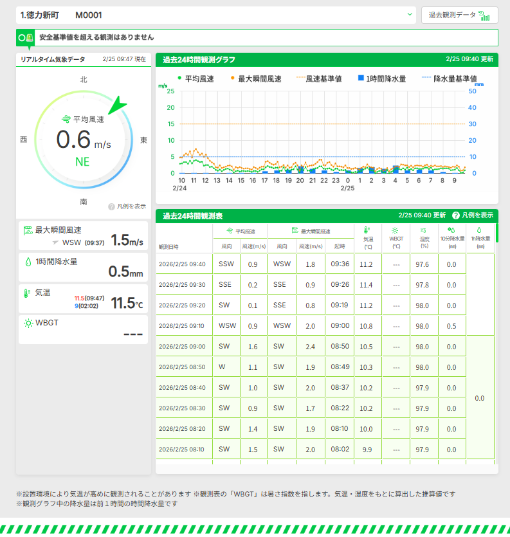Open the 過去観測データ page
The height and width of the screenshot is (537, 510).
459,15
